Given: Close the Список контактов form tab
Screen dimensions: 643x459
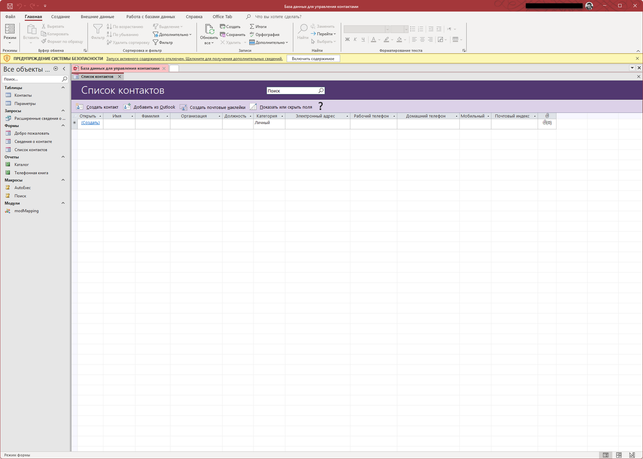Looking at the screenshot, I should tap(119, 76).
